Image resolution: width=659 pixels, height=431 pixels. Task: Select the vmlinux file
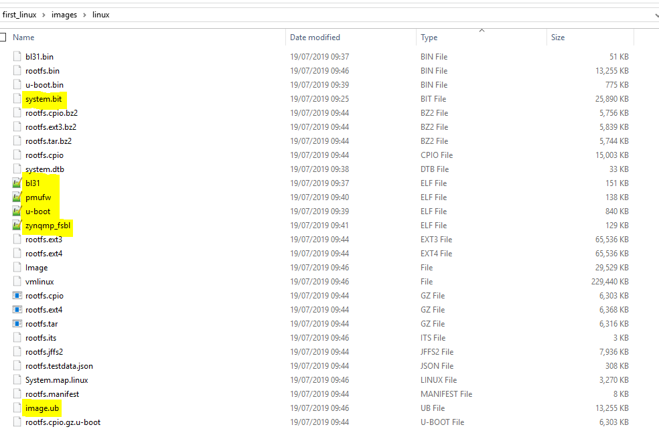(x=40, y=282)
